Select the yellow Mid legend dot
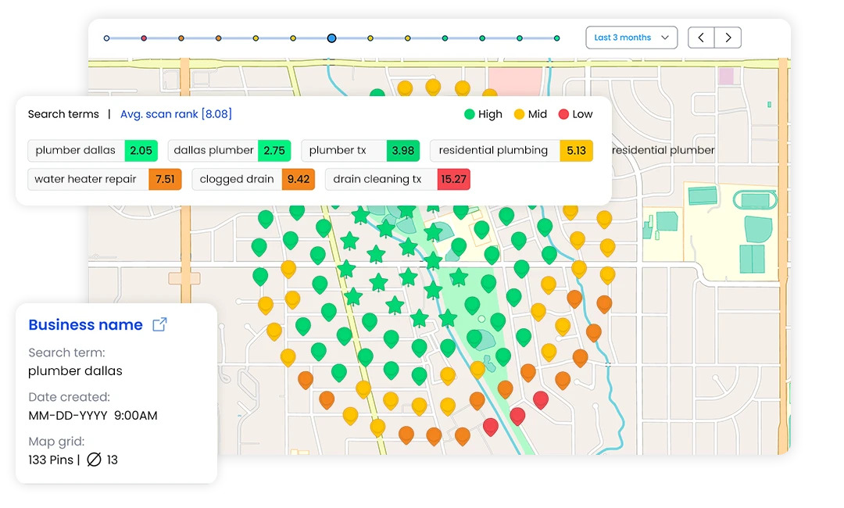 519,114
